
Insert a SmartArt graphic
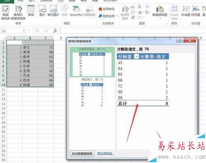pos(76,11)
